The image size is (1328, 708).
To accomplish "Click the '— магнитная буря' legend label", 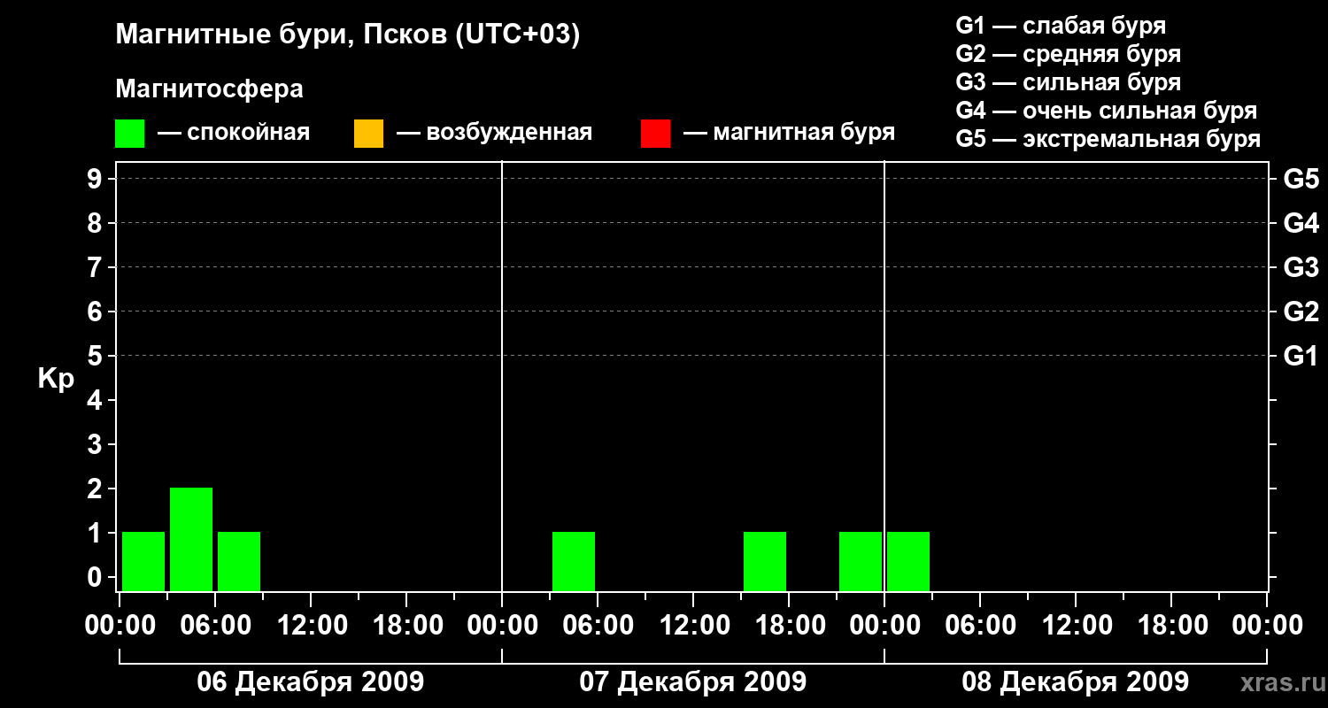I will [790, 134].
